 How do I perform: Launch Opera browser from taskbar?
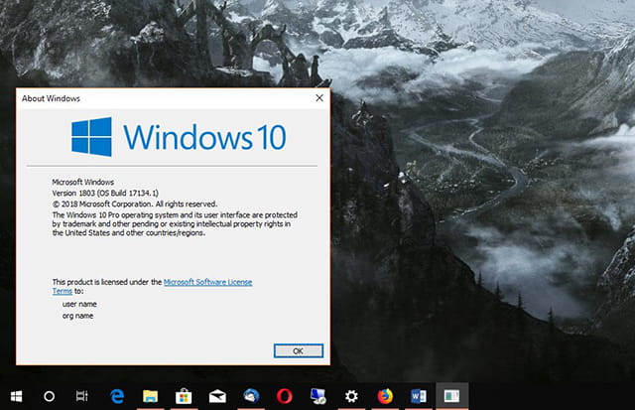point(285,396)
